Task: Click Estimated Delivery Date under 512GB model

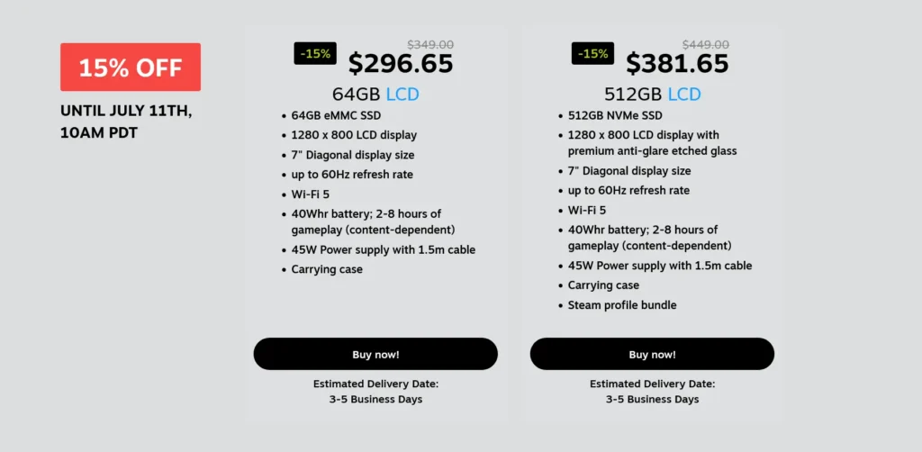Action: point(652,384)
